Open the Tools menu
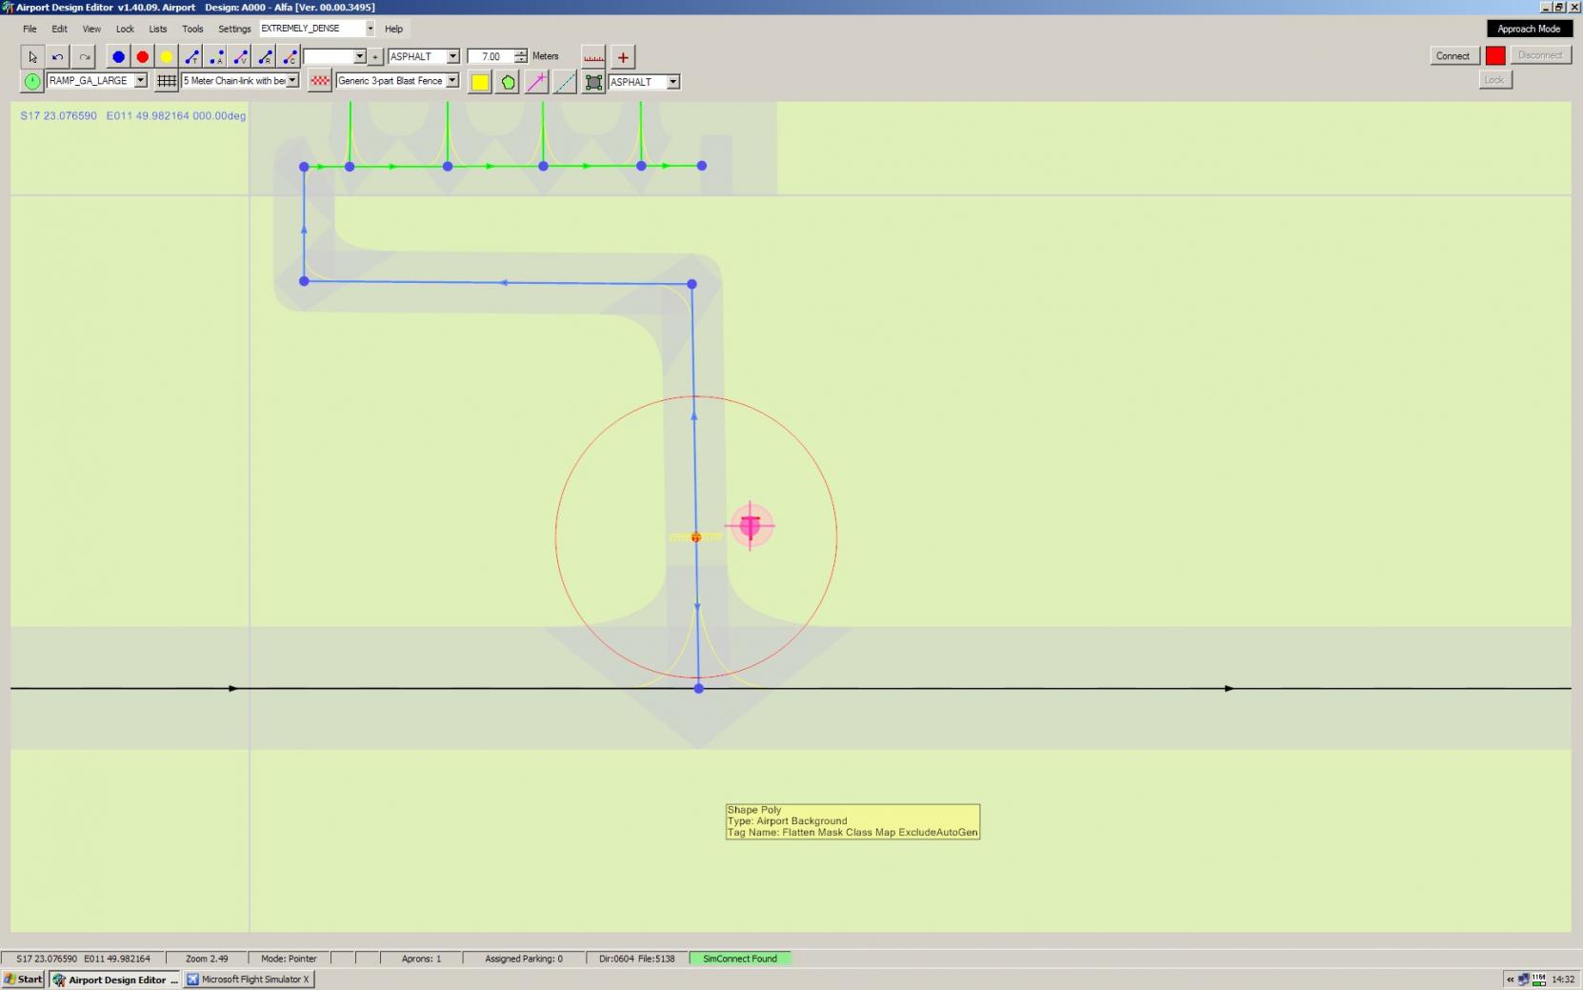The width and height of the screenshot is (1583, 990). click(x=192, y=29)
